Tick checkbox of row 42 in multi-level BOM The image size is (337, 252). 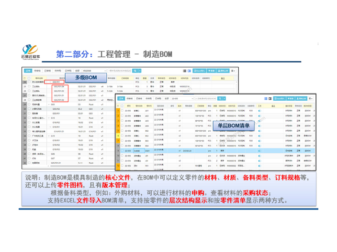(x=29, y=163)
